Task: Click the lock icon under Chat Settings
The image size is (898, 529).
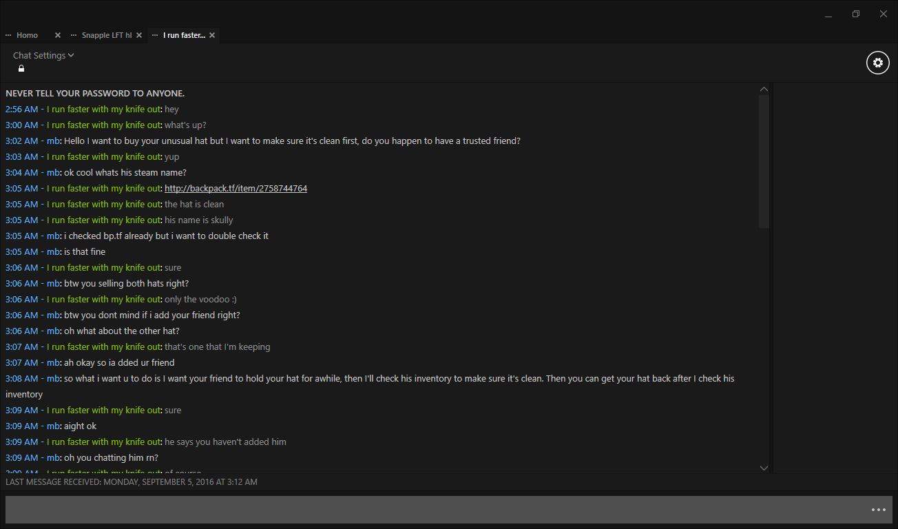Action: pos(21,69)
